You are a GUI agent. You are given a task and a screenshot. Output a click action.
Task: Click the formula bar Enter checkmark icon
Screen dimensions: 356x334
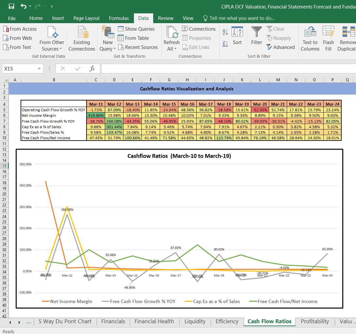[78, 68]
